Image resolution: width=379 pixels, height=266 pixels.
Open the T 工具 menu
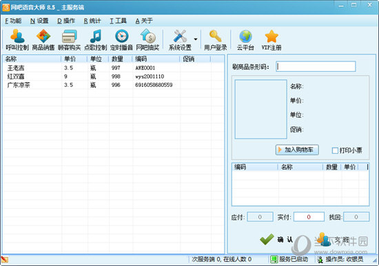(x=119, y=21)
